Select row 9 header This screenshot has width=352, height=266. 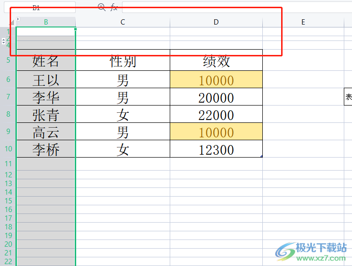(8, 131)
